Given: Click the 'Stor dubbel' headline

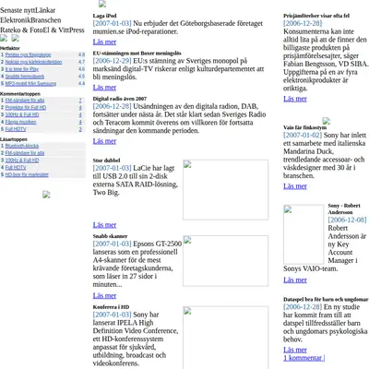Looking at the screenshot, I should click(x=106, y=161).
